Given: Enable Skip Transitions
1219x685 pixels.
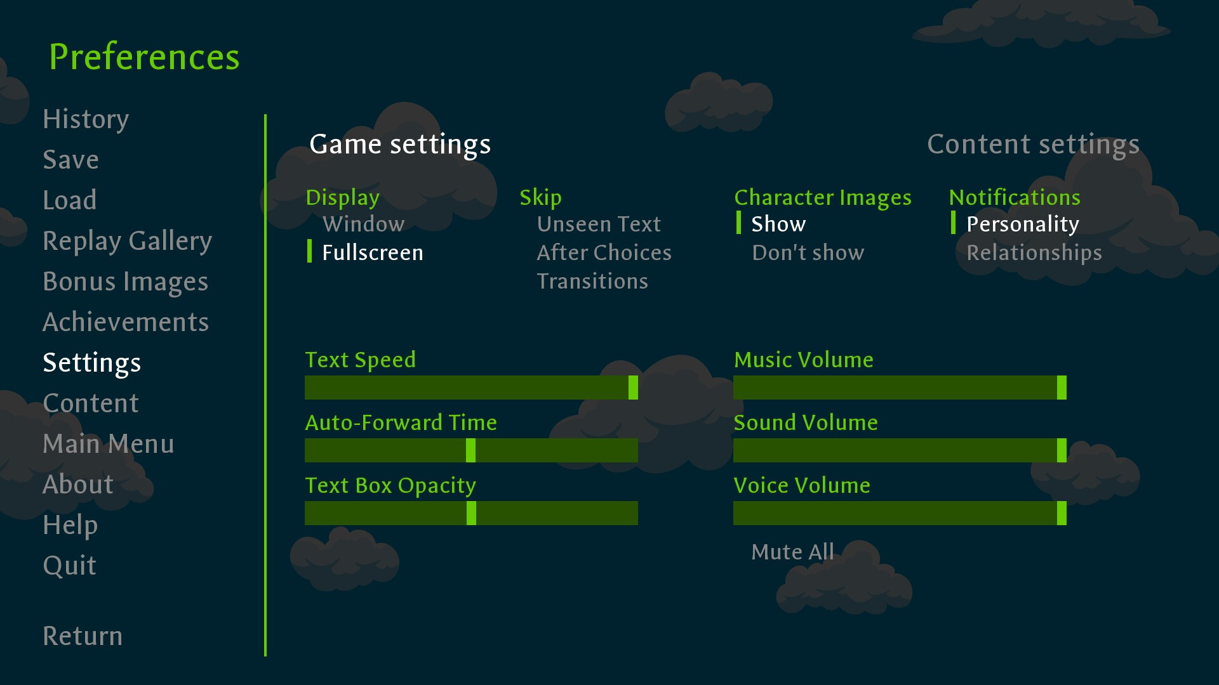Looking at the screenshot, I should coord(591,280).
